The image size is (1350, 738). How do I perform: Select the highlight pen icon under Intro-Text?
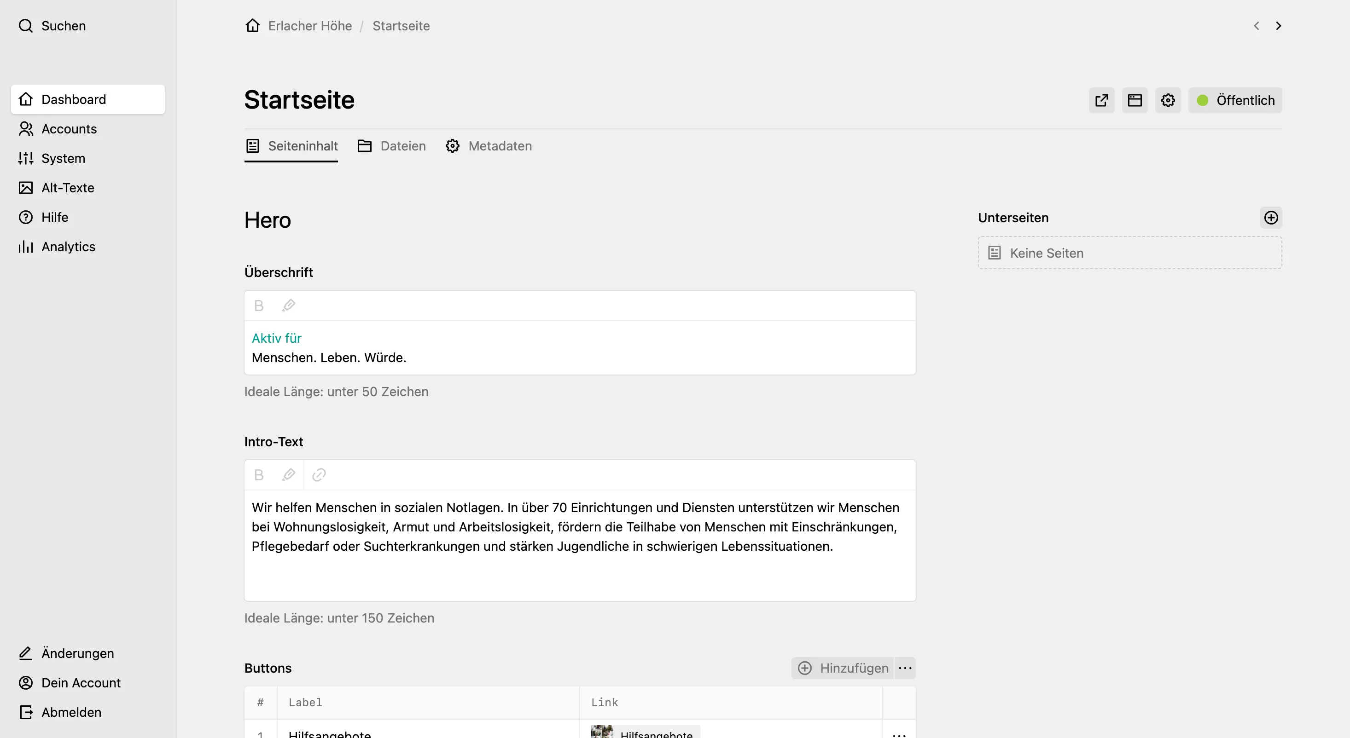289,474
